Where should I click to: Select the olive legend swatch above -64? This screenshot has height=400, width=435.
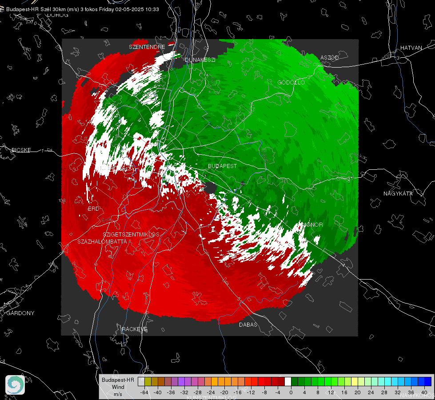coord(148,382)
